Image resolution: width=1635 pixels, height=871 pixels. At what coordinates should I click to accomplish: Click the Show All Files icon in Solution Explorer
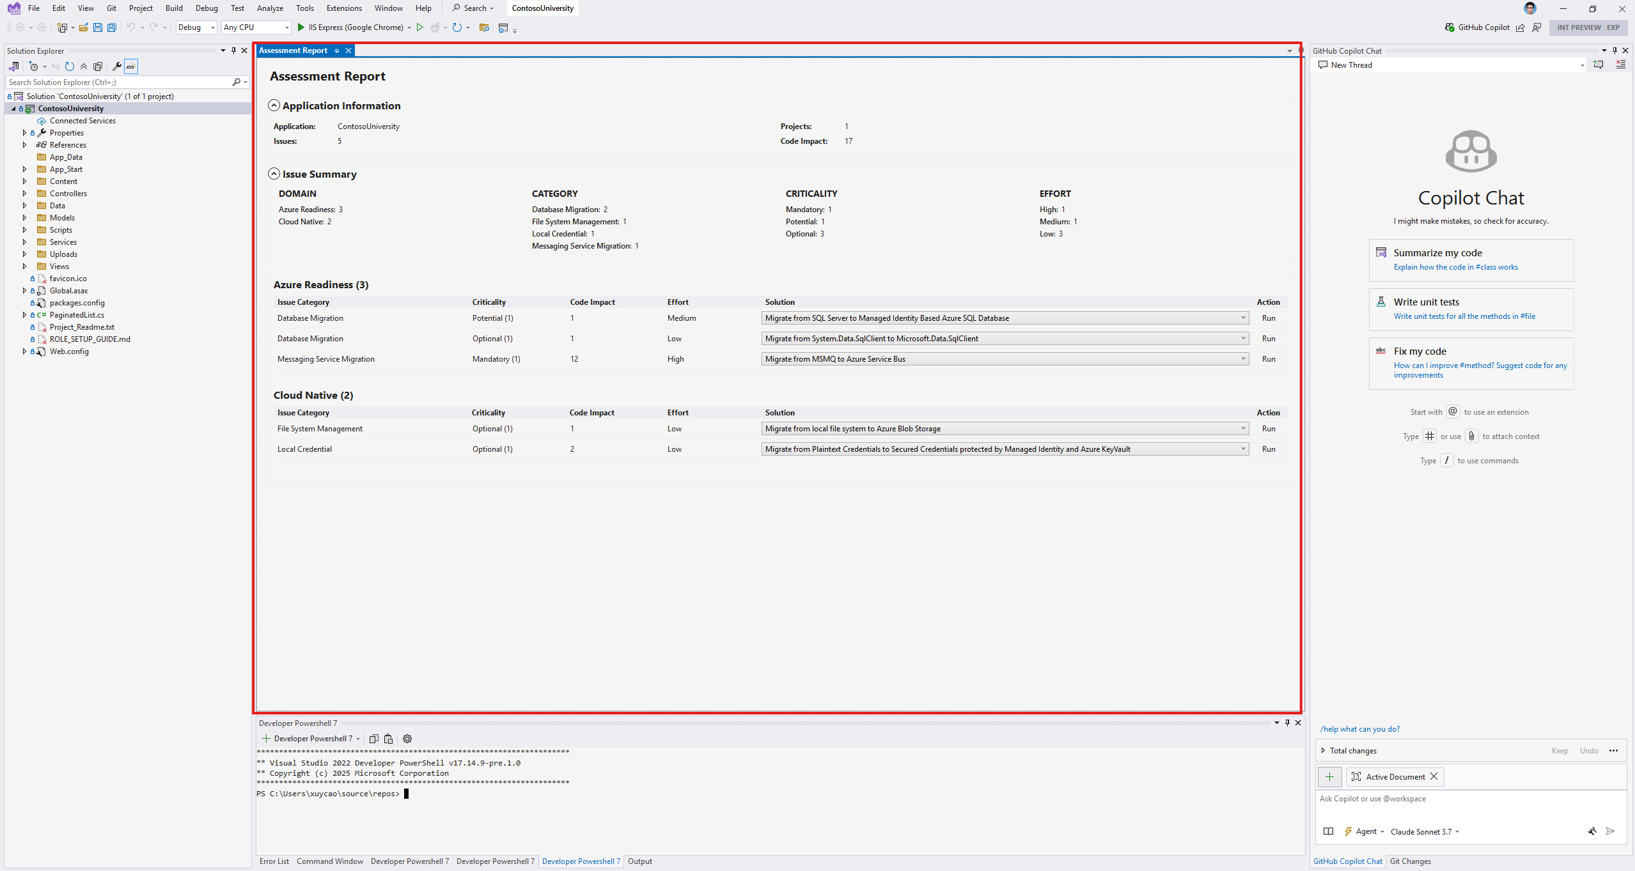[98, 66]
